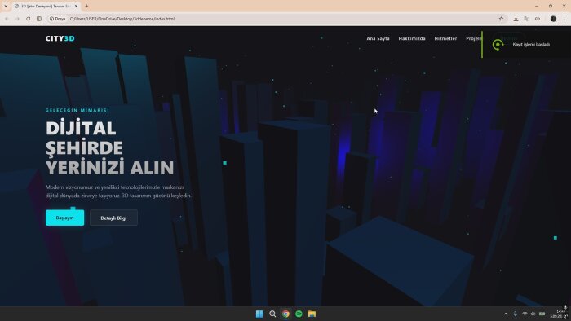Click the volume tray icon
The image size is (571, 321).
click(533, 314)
